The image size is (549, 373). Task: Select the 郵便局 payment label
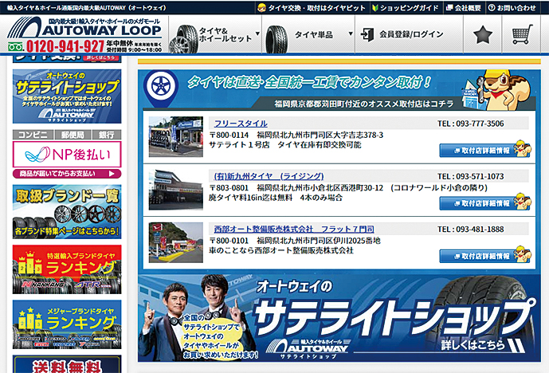point(73,135)
